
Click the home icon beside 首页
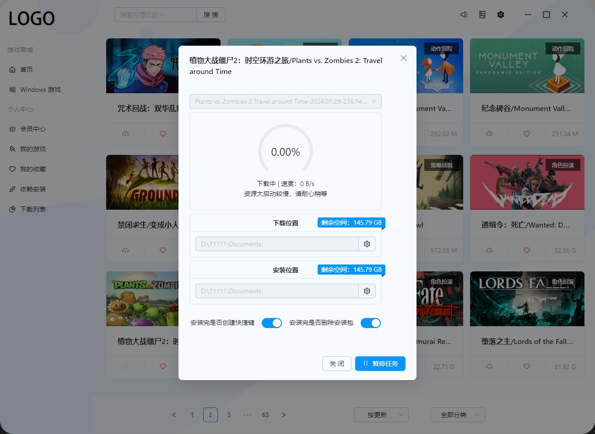tap(12, 69)
